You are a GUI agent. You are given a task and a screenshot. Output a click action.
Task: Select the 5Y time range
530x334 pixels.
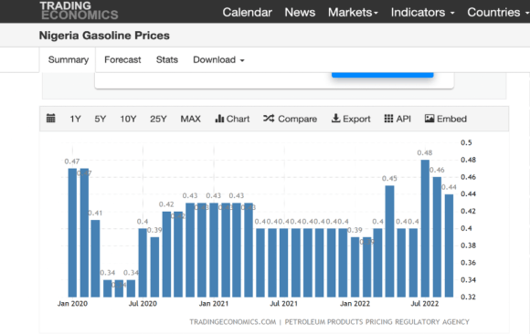[x=100, y=119]
